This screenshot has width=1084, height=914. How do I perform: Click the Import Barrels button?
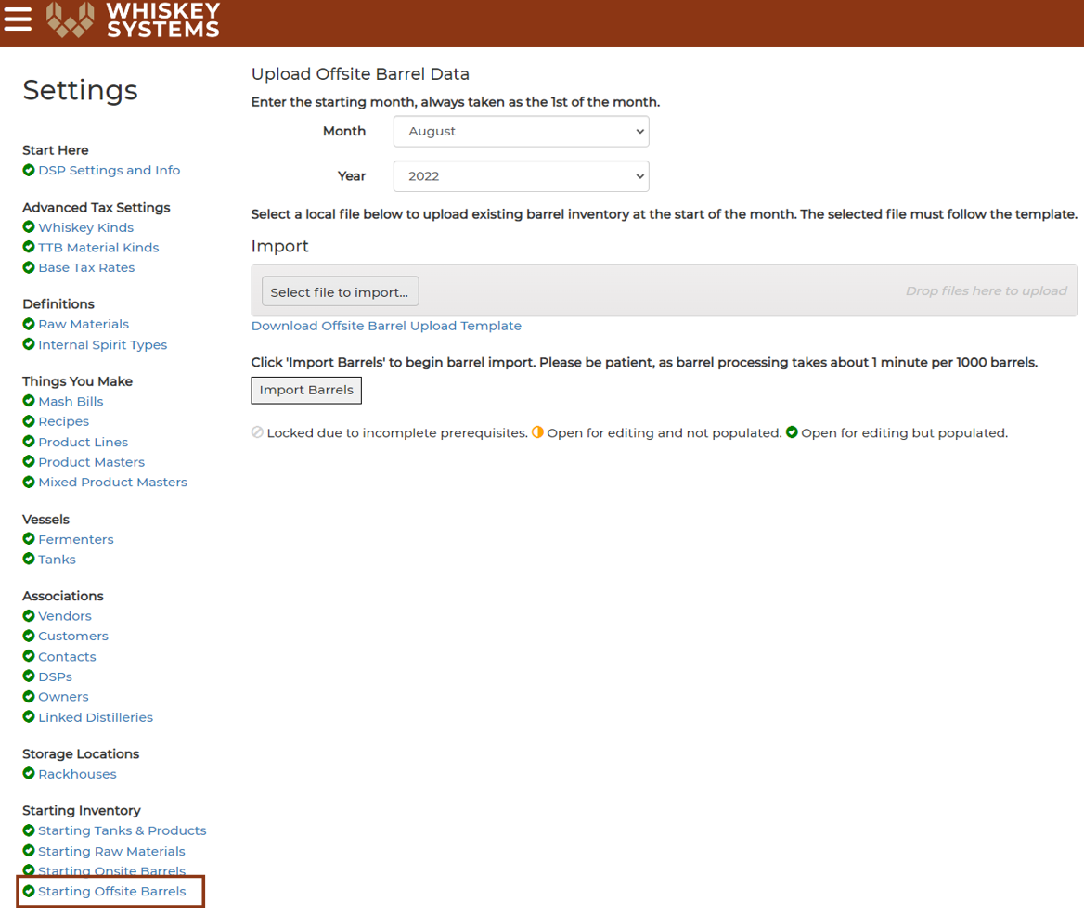(x=306, y=390)
